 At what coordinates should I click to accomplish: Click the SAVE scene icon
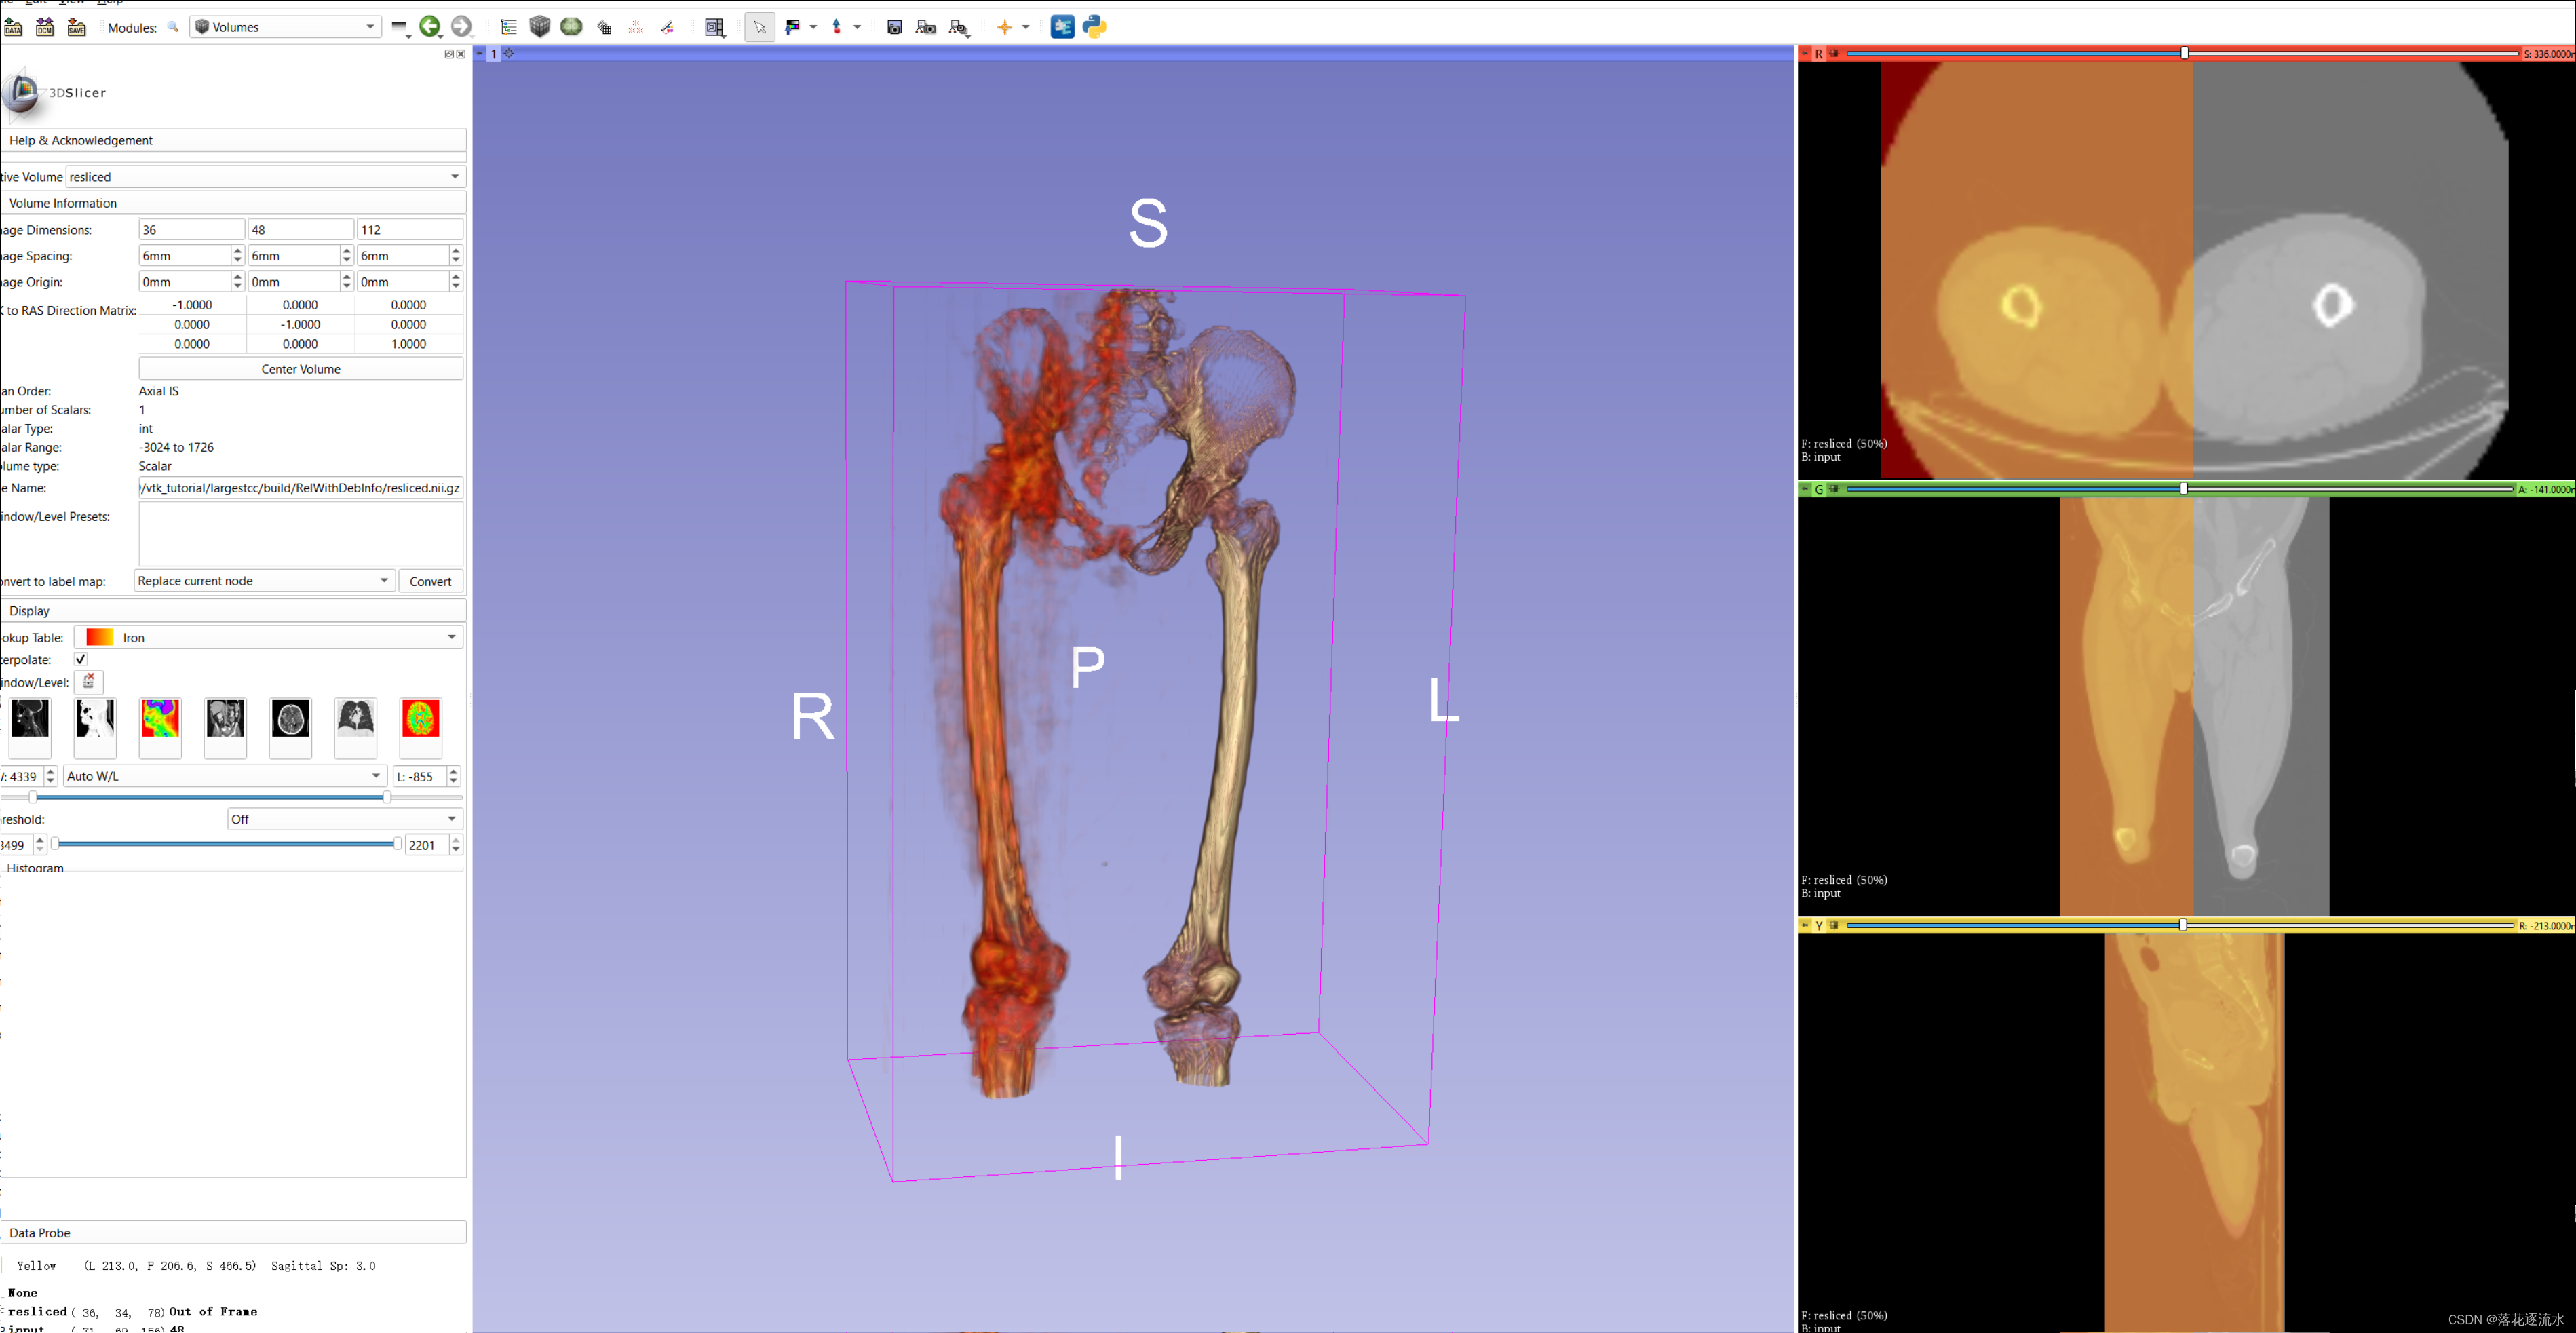point(77,27)
